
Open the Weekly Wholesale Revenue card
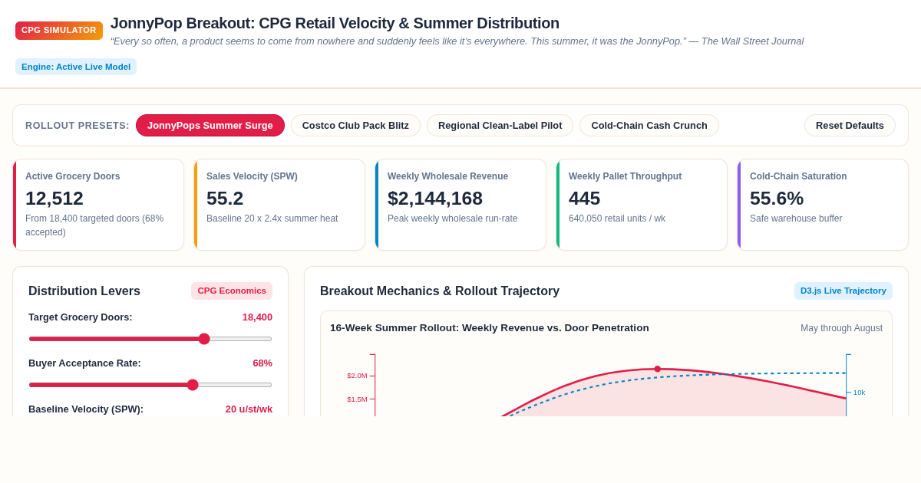pyautogui.click(x=460, y=205)
